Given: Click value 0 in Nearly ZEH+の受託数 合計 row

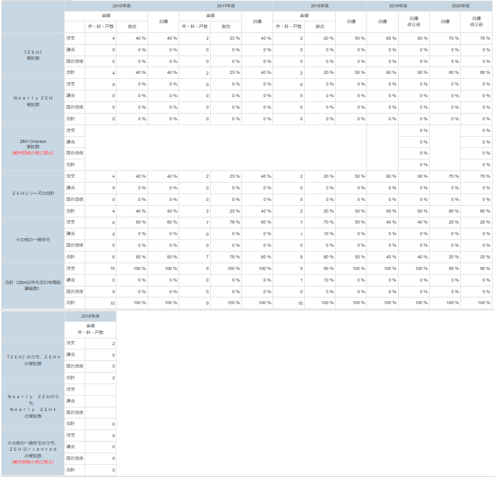Looking at the screenshot, I should click(x=101, y=424).
